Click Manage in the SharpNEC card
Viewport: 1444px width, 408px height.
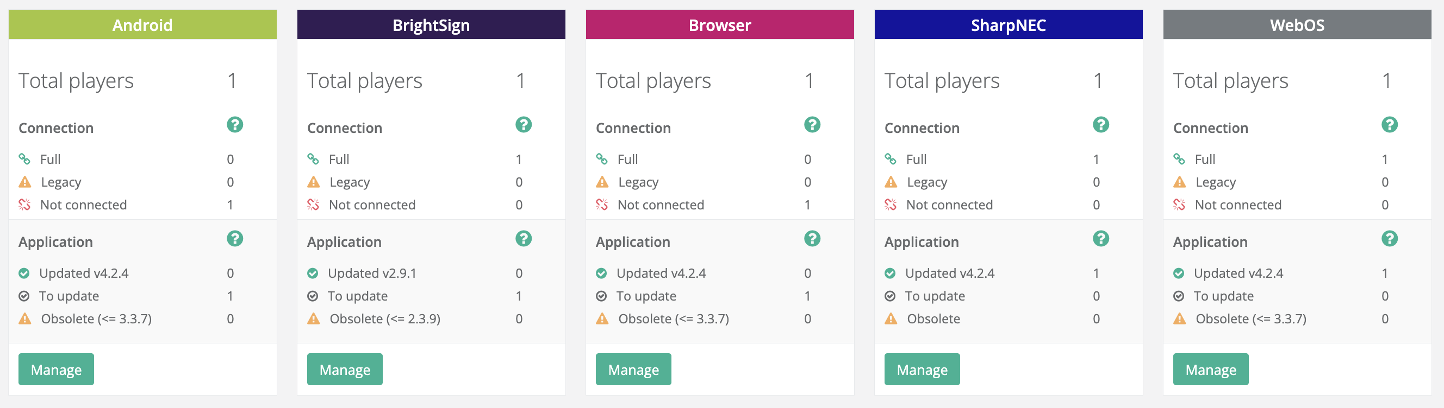[x=922, y=369]
